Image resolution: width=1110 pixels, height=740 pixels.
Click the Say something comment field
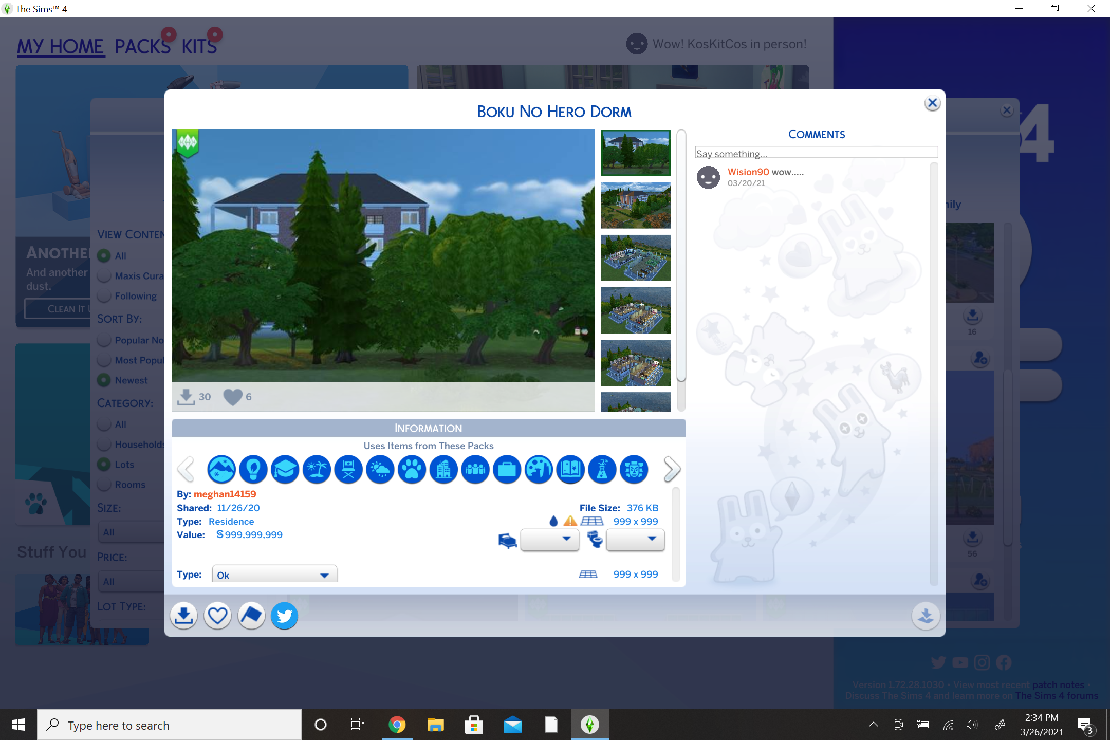click(x=816, y=153)
